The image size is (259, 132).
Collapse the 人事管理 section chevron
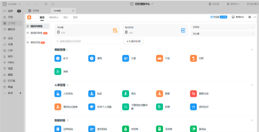click(x=252, y=85)
